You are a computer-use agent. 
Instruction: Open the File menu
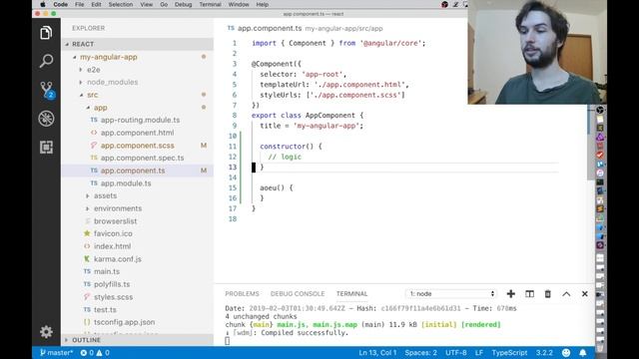pyautogui.click(x=80, y=4)
